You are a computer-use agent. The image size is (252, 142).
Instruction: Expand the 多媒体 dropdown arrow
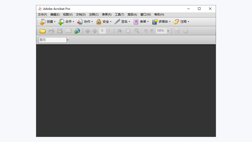point(170,22)
